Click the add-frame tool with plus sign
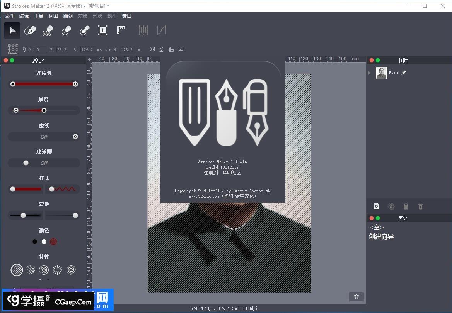This screenshot has width=452, height=313. (x=102, y=30)
